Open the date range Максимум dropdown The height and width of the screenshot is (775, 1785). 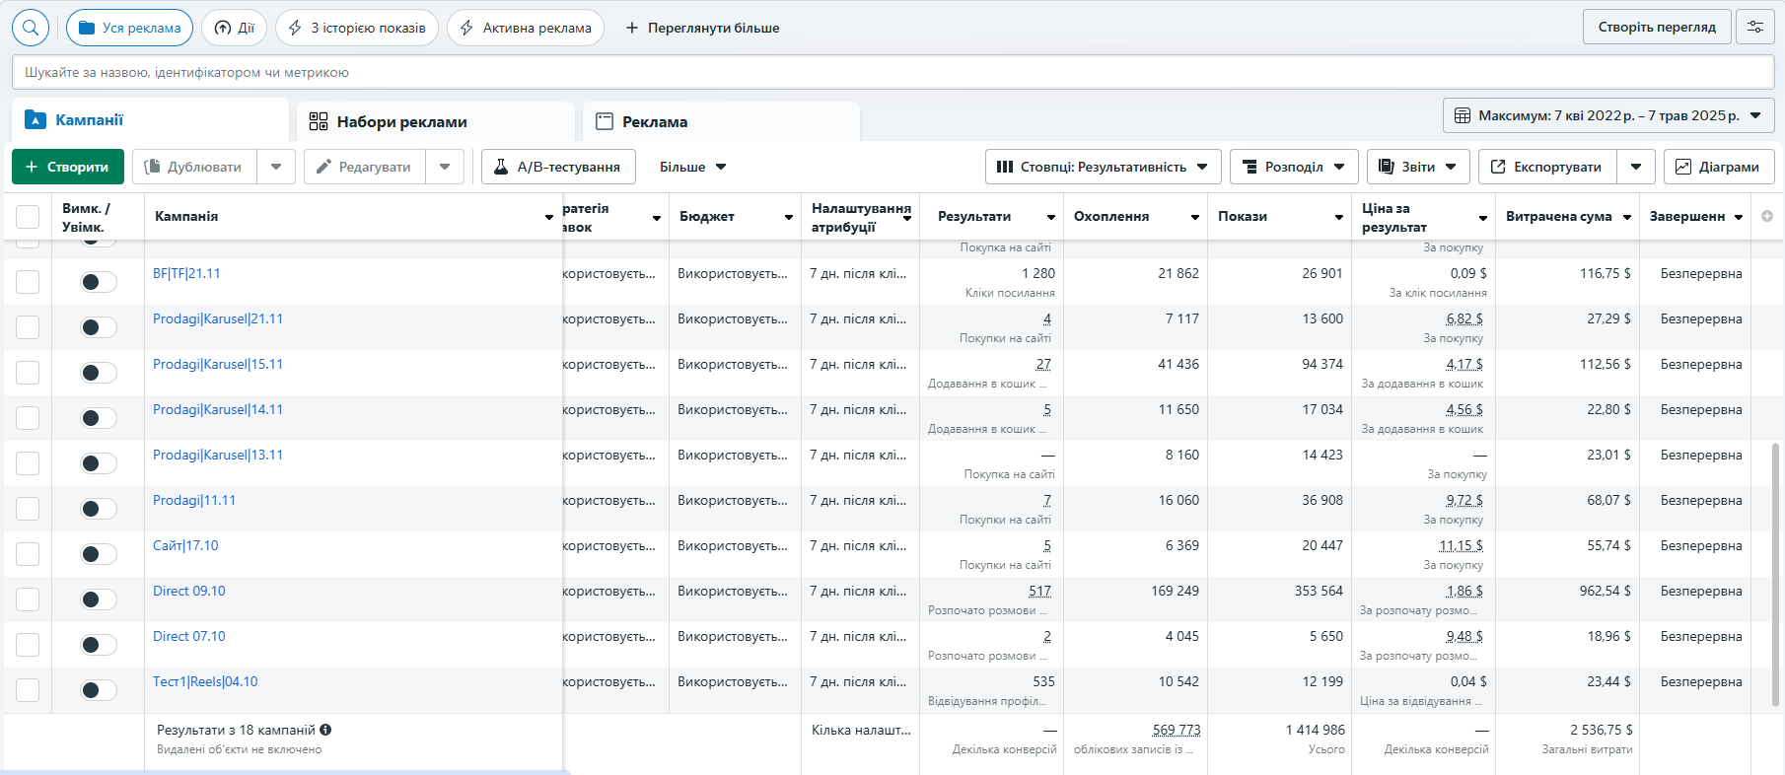tap(1608, 115)
